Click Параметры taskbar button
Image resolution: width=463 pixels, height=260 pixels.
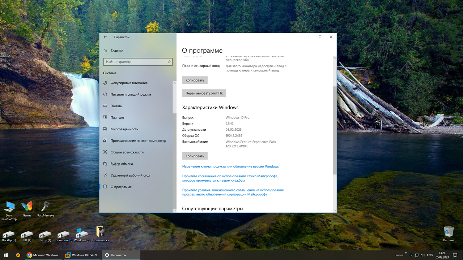coord(121,255)
